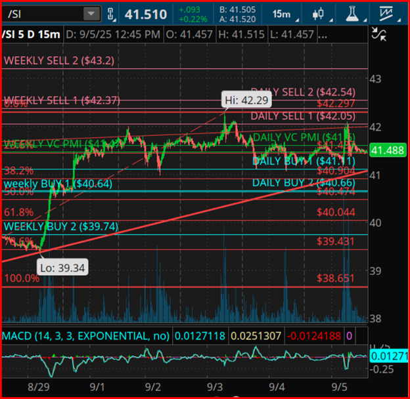Click the 100.0% Fibonacci level label

[x=22, y=278]
